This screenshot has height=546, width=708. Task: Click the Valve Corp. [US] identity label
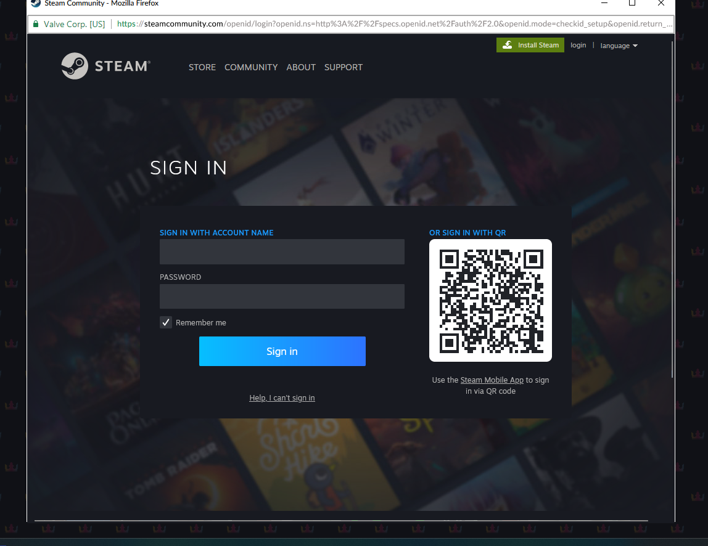coord(75,24)
